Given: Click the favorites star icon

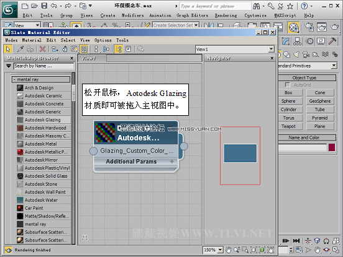Looking at the screenshot, I should point(290,6).
